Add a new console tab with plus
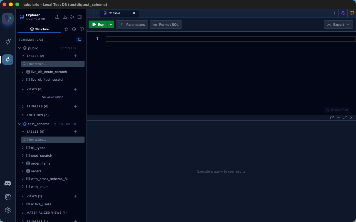 pyautogui.click(x=334, y=13)
